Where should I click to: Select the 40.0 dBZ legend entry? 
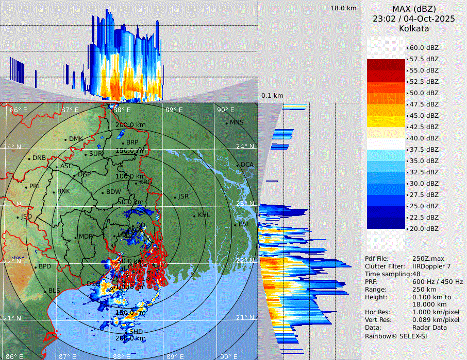[424, 138]
